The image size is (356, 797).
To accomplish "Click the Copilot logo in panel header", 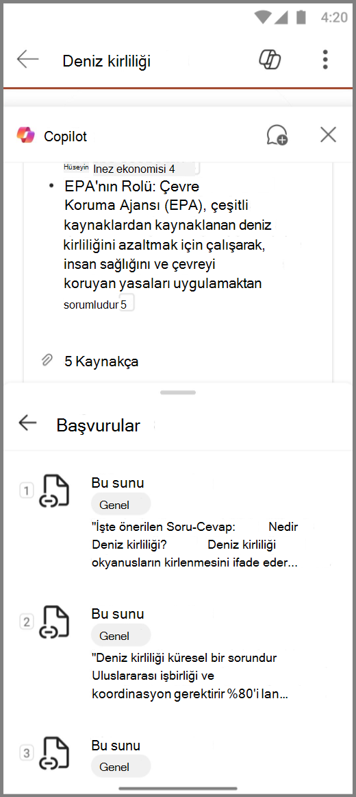I will tap(26, 135).
